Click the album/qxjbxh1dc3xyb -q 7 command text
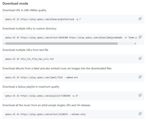 [x=43, y=19]
